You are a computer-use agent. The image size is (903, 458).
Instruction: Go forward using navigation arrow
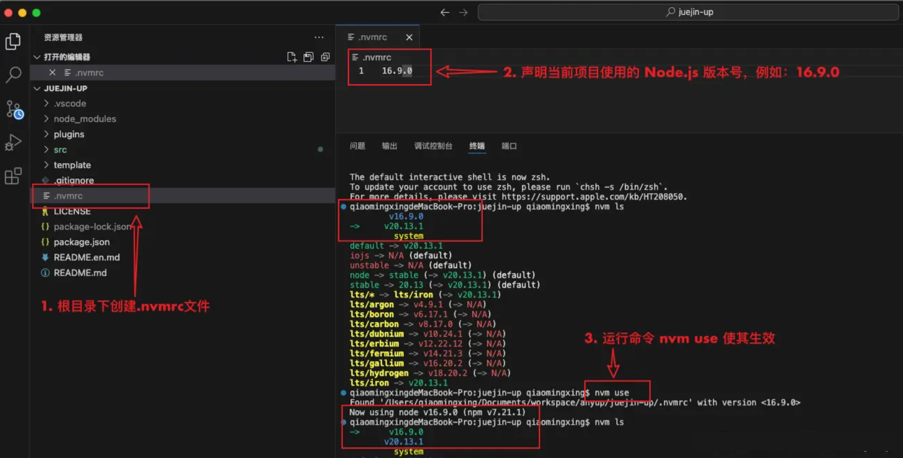coord(463,13)
